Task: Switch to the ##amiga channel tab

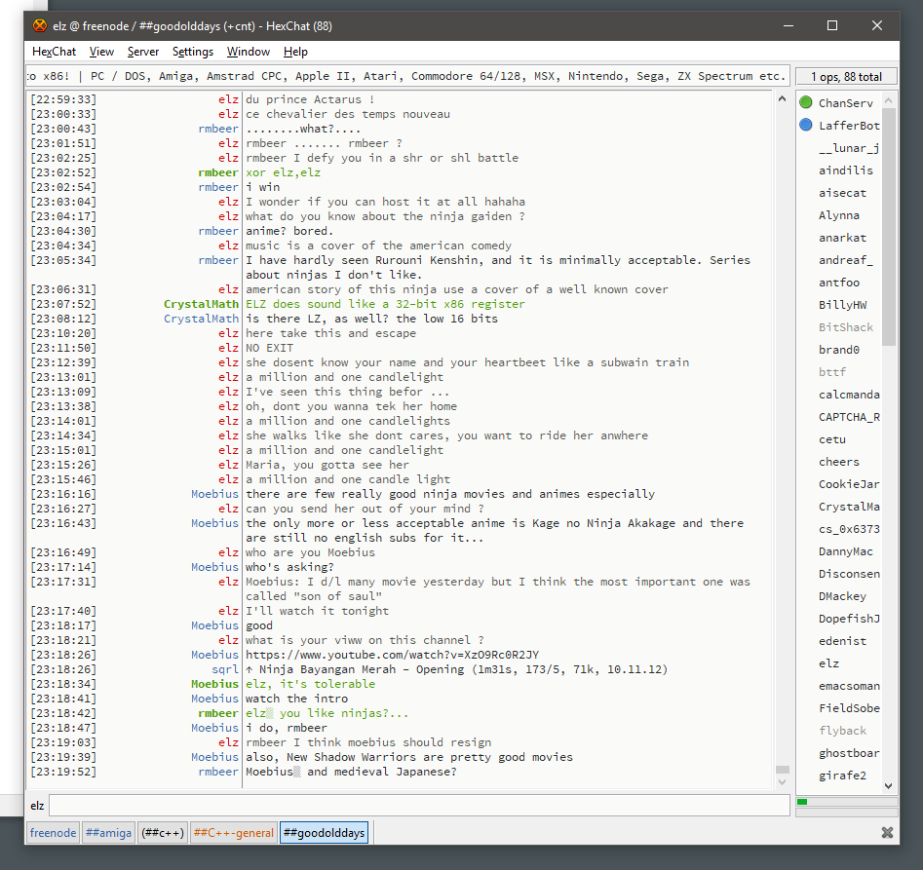Action: tap(108, 832)
